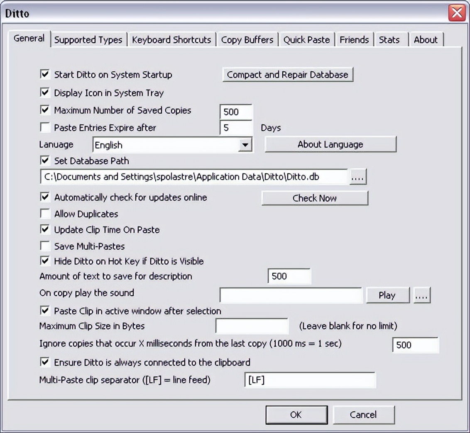Click the maximum saved copies field
The width and height of the screenshot is (470, 433).
click(236, 112)
